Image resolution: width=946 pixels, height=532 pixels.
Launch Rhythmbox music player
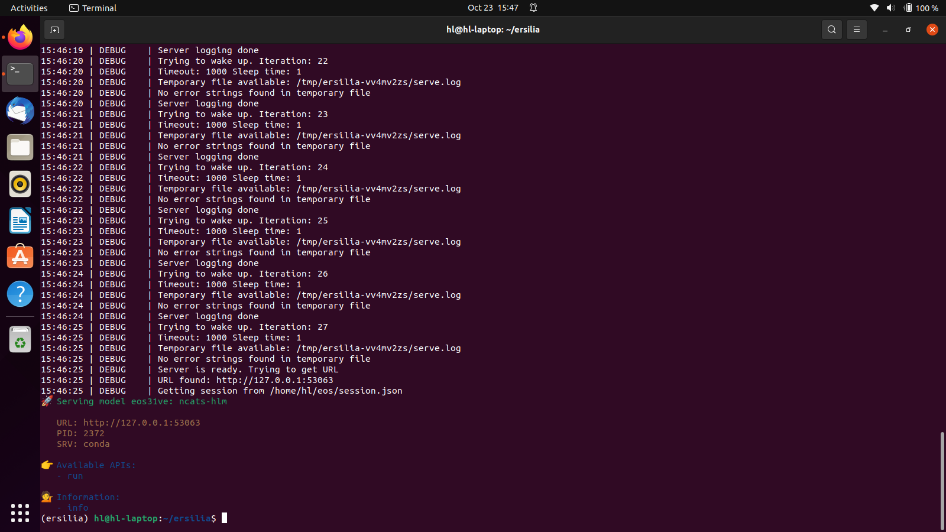(x=20, y=184)
